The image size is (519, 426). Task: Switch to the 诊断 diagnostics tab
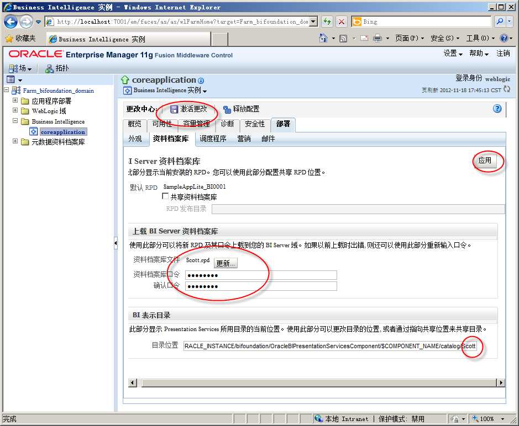(x=227, y=124)
